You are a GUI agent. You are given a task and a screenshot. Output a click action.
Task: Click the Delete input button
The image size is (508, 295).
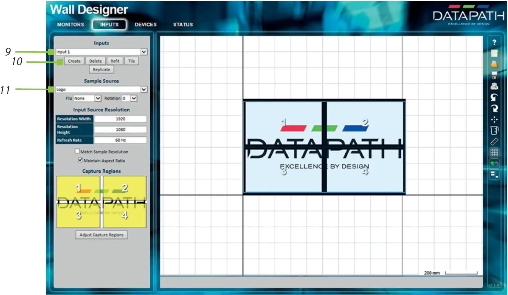pyautogui.click(x=95, y=61)
